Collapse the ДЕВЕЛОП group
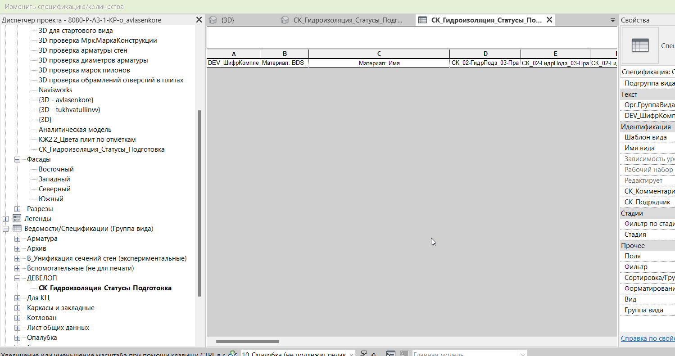675x356 pixels. (18, 278)
